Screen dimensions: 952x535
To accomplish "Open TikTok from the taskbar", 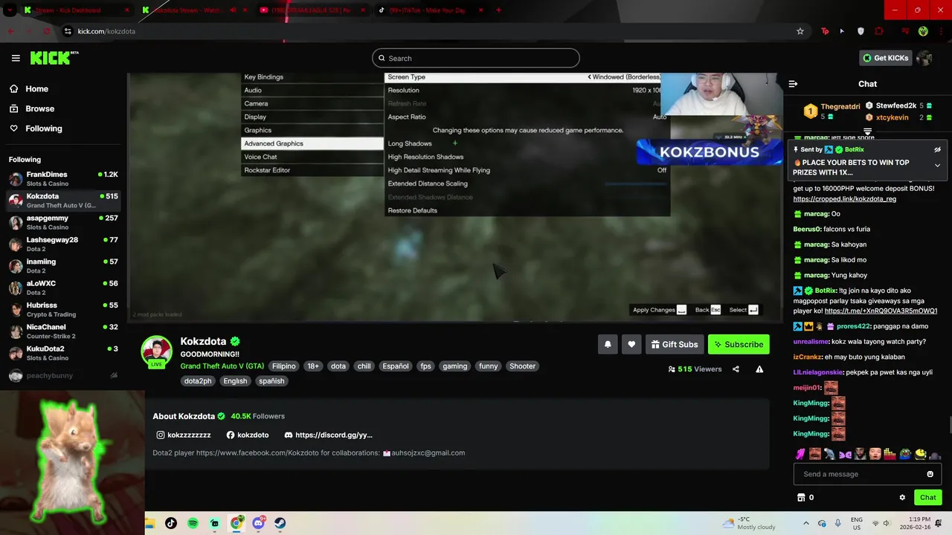I will coord(171,523).
